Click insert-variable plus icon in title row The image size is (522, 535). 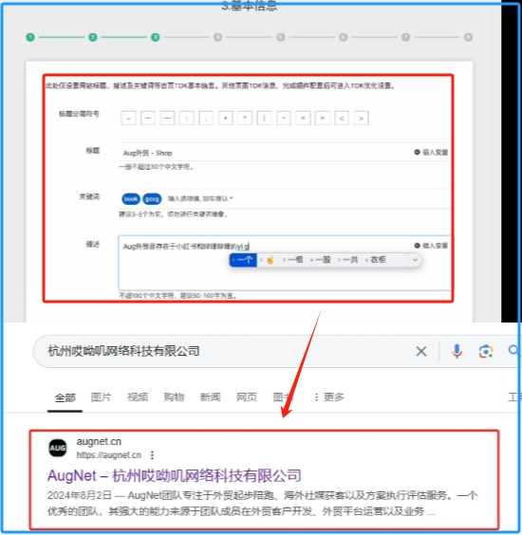[417, 152]
